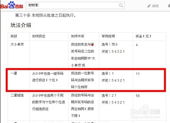Click prize amount 4 in 大小单双 row
Image resolution: width=170 pixels, height=123 pixels.
137,45
